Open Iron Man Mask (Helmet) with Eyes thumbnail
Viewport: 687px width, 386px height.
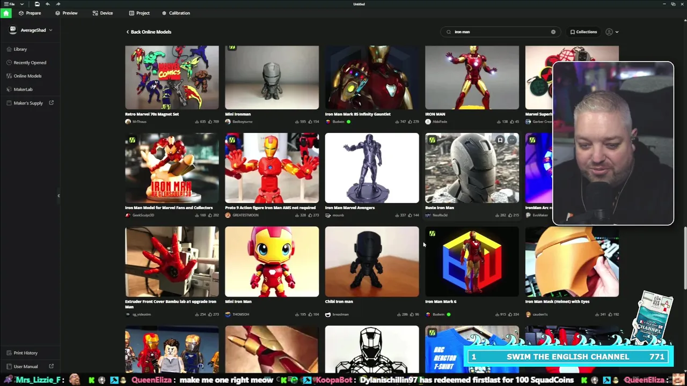572,262
